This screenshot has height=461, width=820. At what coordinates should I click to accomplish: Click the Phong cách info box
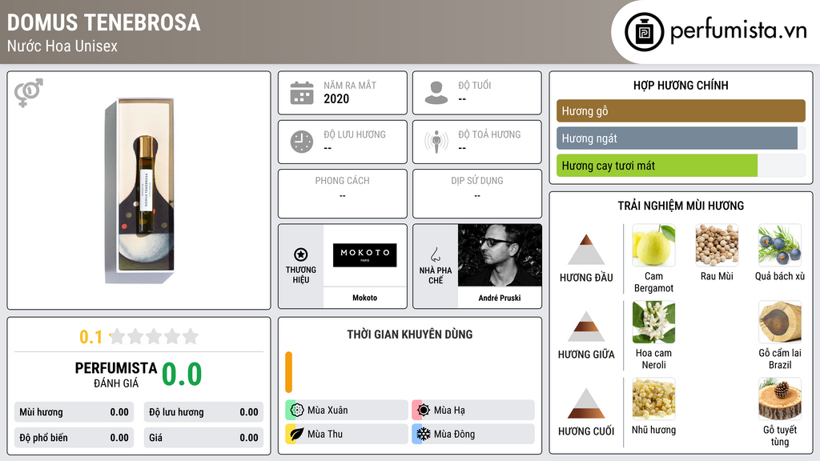(343, 194)
